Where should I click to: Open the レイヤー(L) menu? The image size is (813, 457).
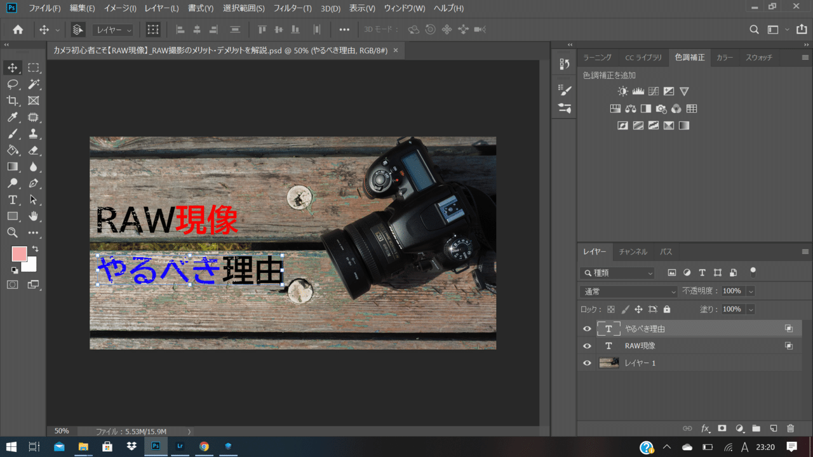161,8
